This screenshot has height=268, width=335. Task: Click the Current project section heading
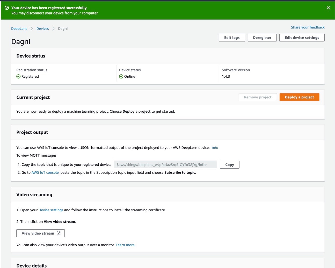coord(33,97)
